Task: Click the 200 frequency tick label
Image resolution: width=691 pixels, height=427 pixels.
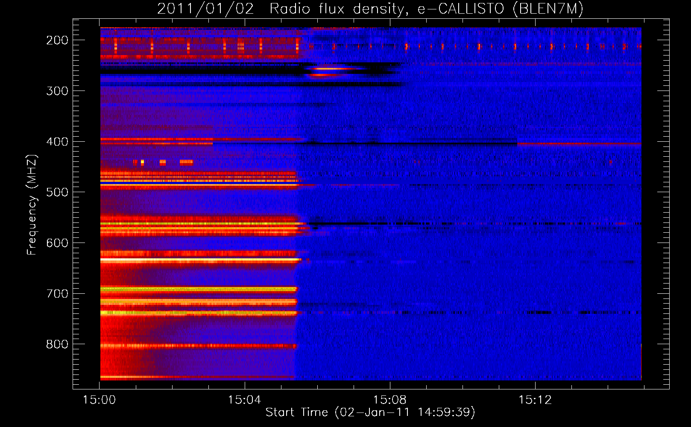Action: pos(57,40)
